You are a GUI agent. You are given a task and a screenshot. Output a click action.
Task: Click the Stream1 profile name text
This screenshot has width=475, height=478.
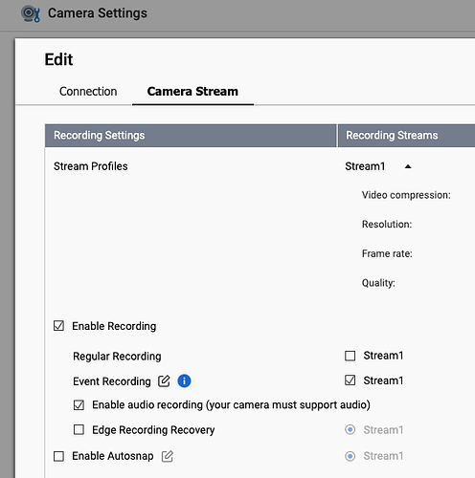(x=365, y=166)
